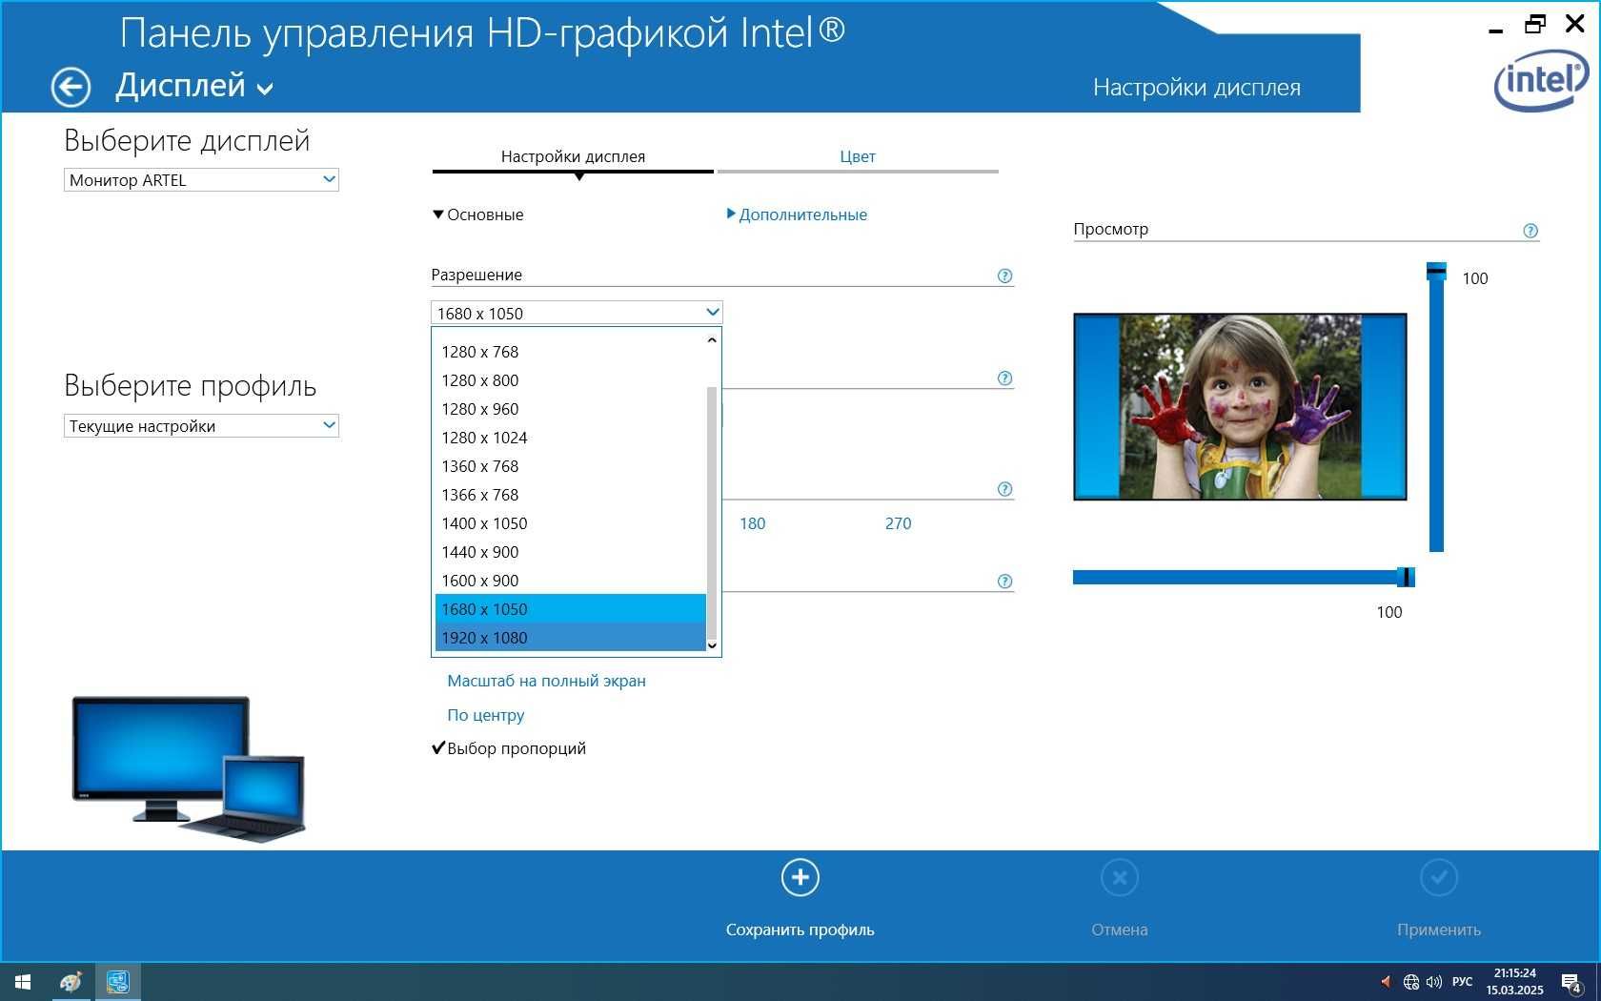
Task: Select resolution 1920 x 1080
Action: tap(570, 638)
